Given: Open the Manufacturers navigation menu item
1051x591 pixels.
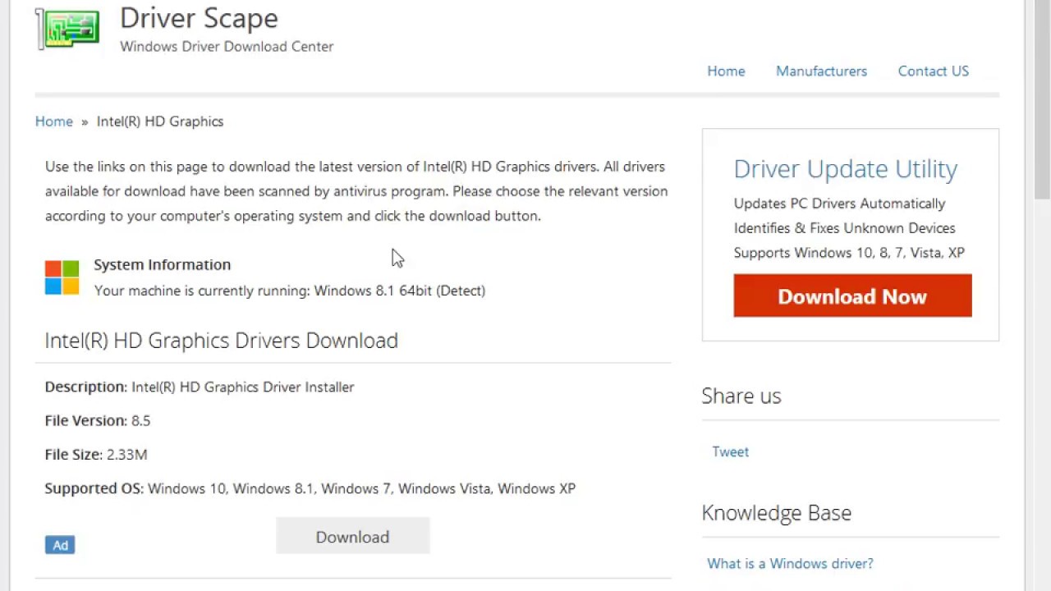Looking at the screenshot, I should [821, 71].
